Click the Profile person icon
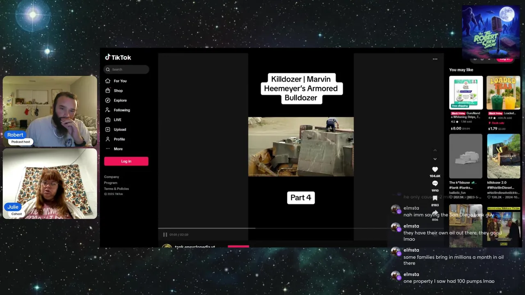Viewport: 525px width, 295px height. (108, 139)
